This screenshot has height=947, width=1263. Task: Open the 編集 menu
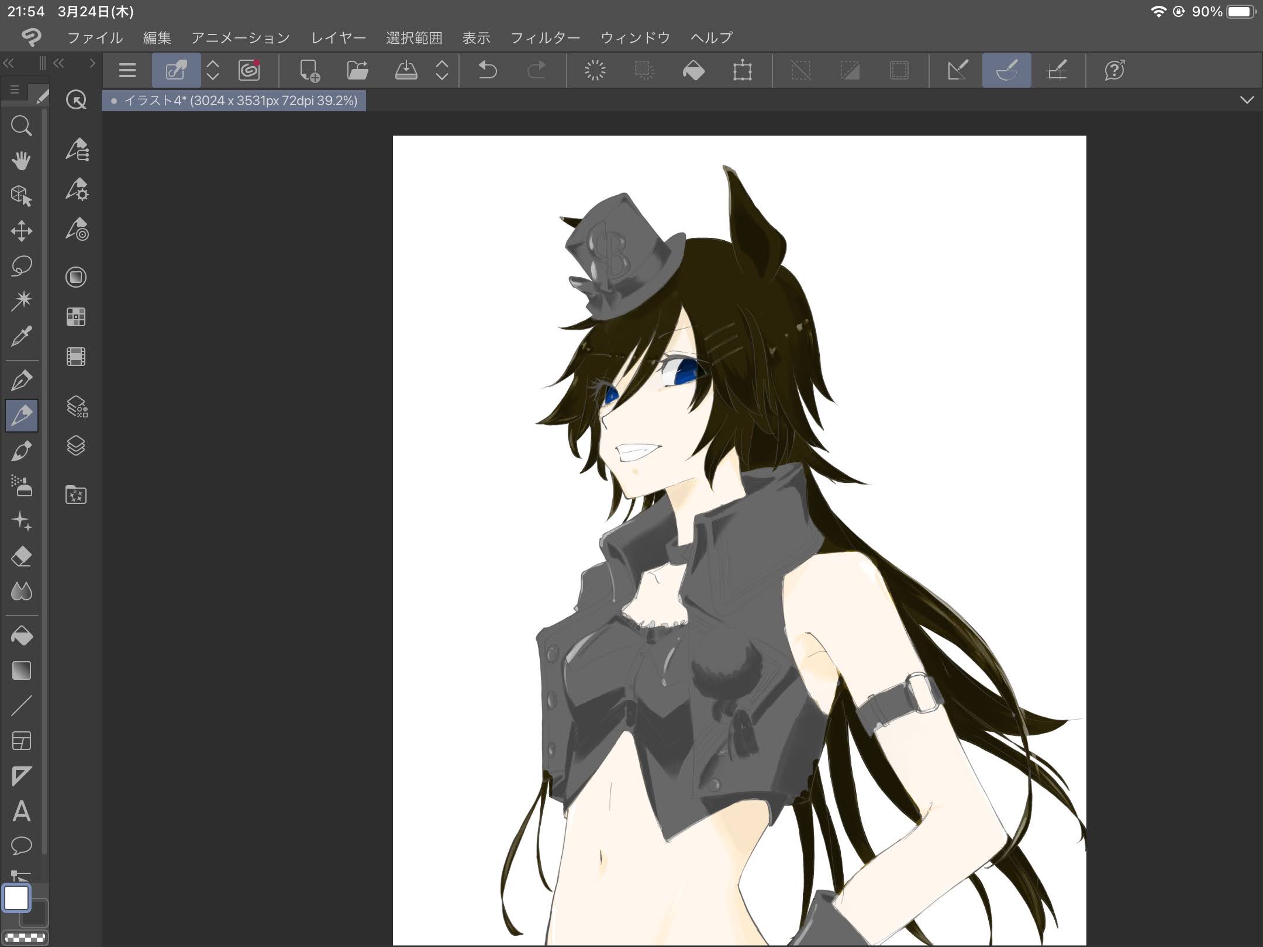(x=157, y=38)
